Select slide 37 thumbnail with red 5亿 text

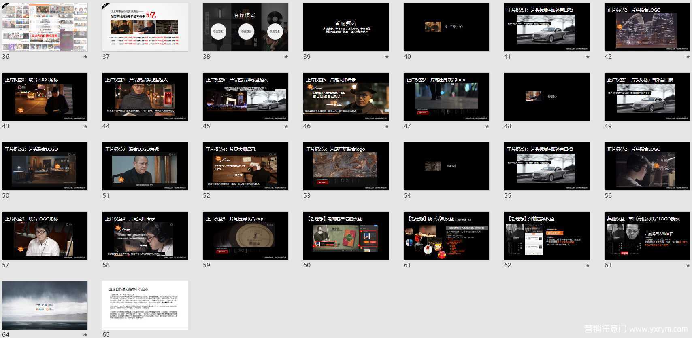(145, 27)
